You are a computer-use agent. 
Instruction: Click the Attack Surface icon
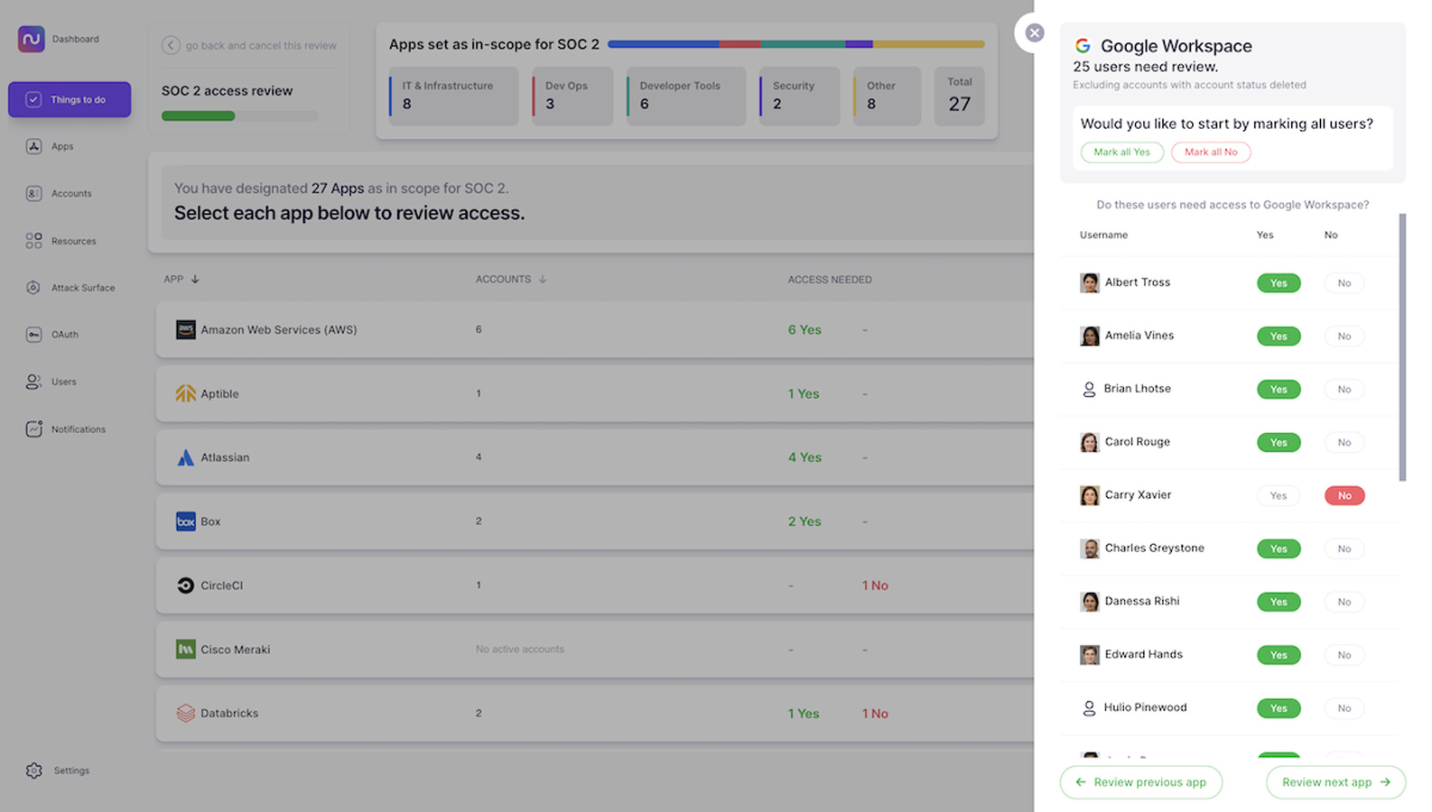coord(33,288)
